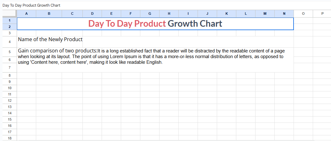This screenshot has width=331, height=141.
Task: Select column F header
Action: pyautogui.click(x=131, y=14)
